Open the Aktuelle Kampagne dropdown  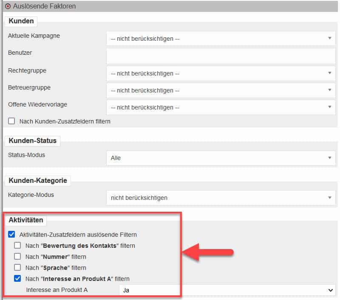tap(221, 39)
